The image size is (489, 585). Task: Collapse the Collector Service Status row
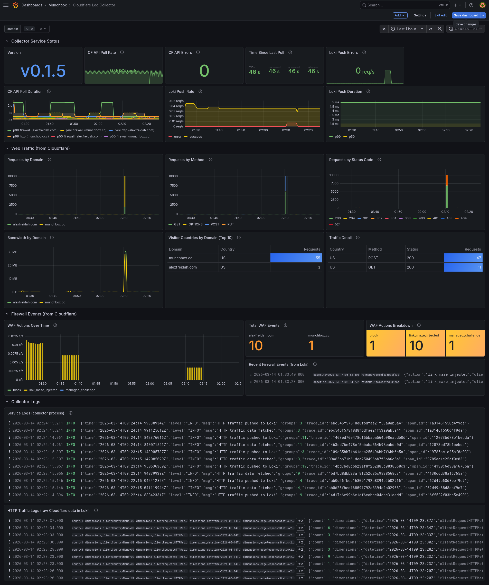coord(7,41)
